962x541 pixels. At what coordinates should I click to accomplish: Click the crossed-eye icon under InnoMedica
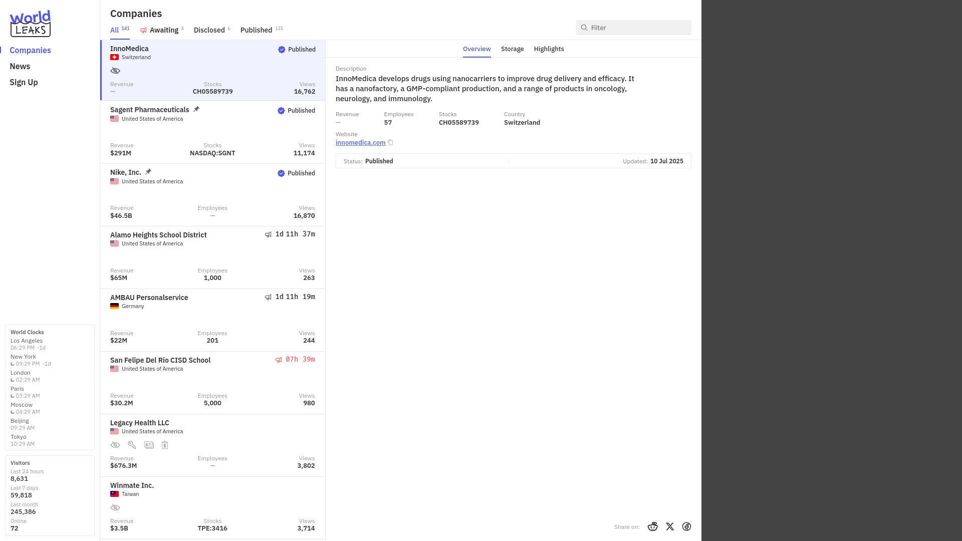[115, 71]
